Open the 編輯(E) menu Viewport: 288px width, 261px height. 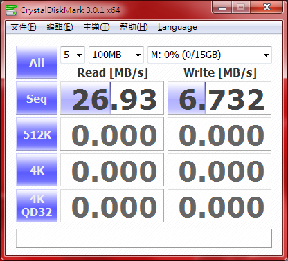pos(60,27)
